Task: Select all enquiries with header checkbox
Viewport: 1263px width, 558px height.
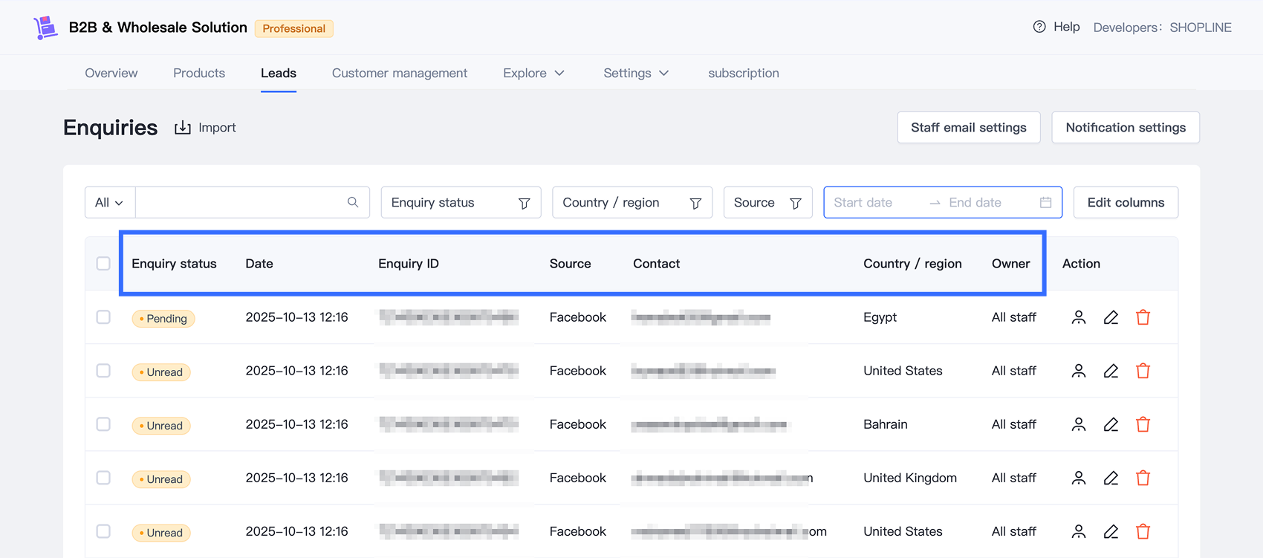Action: [x=103, y=264]
